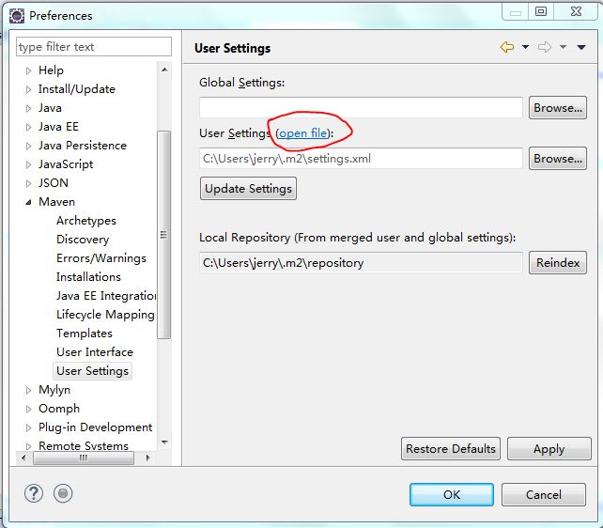Select the Oomph preference category

59,409
